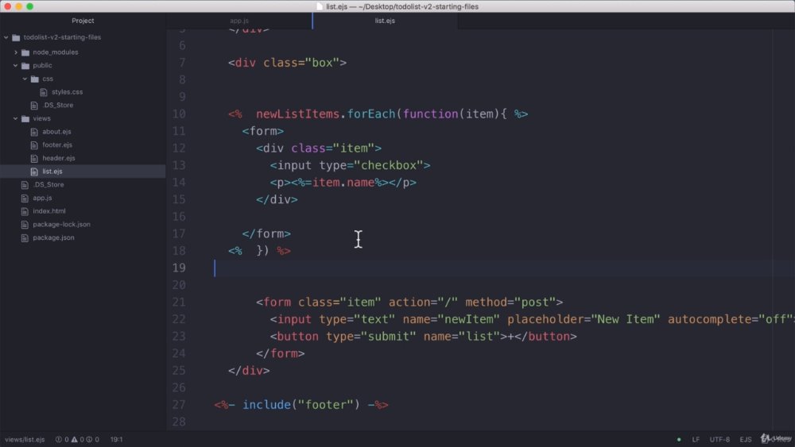Click the about.ejs file icon

[x=34, y=132]
